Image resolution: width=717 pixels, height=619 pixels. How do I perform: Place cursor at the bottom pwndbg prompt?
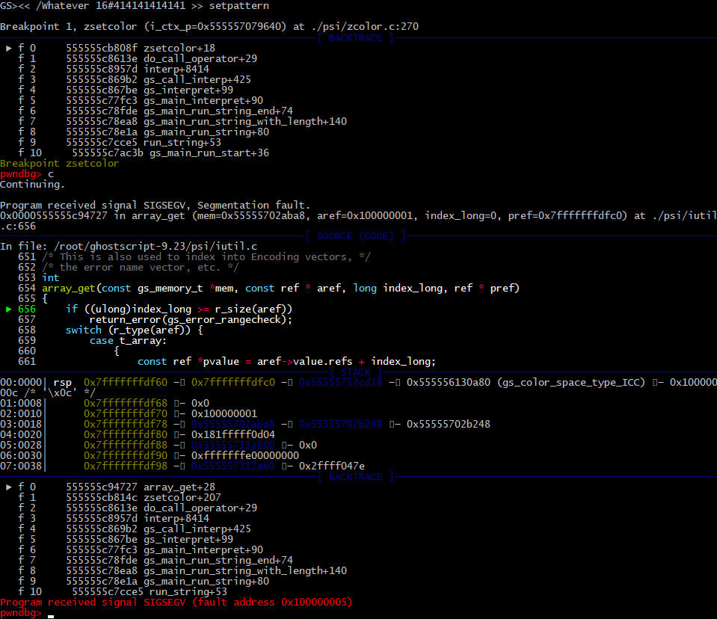[51, 613]
